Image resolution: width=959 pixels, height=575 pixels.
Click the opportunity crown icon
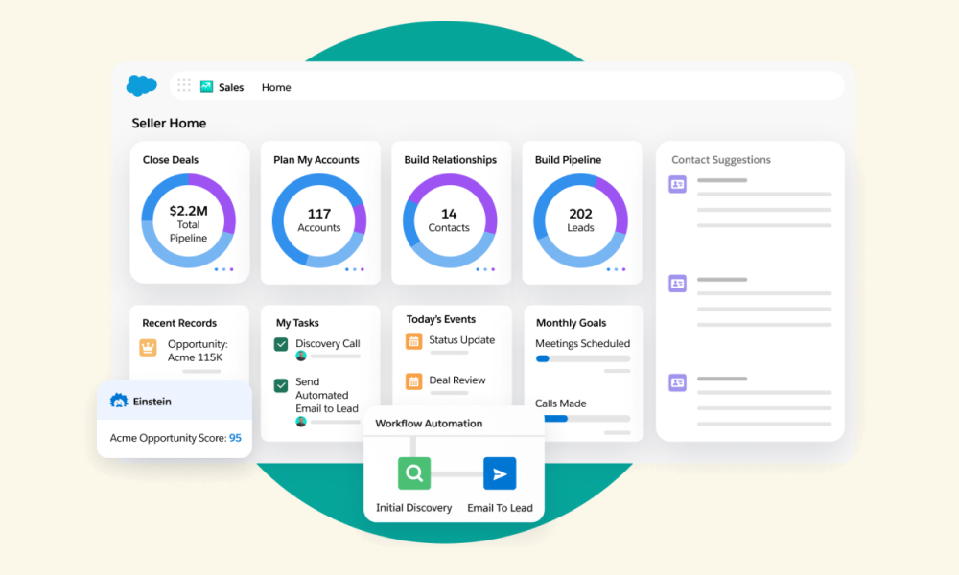pos(148,348)
